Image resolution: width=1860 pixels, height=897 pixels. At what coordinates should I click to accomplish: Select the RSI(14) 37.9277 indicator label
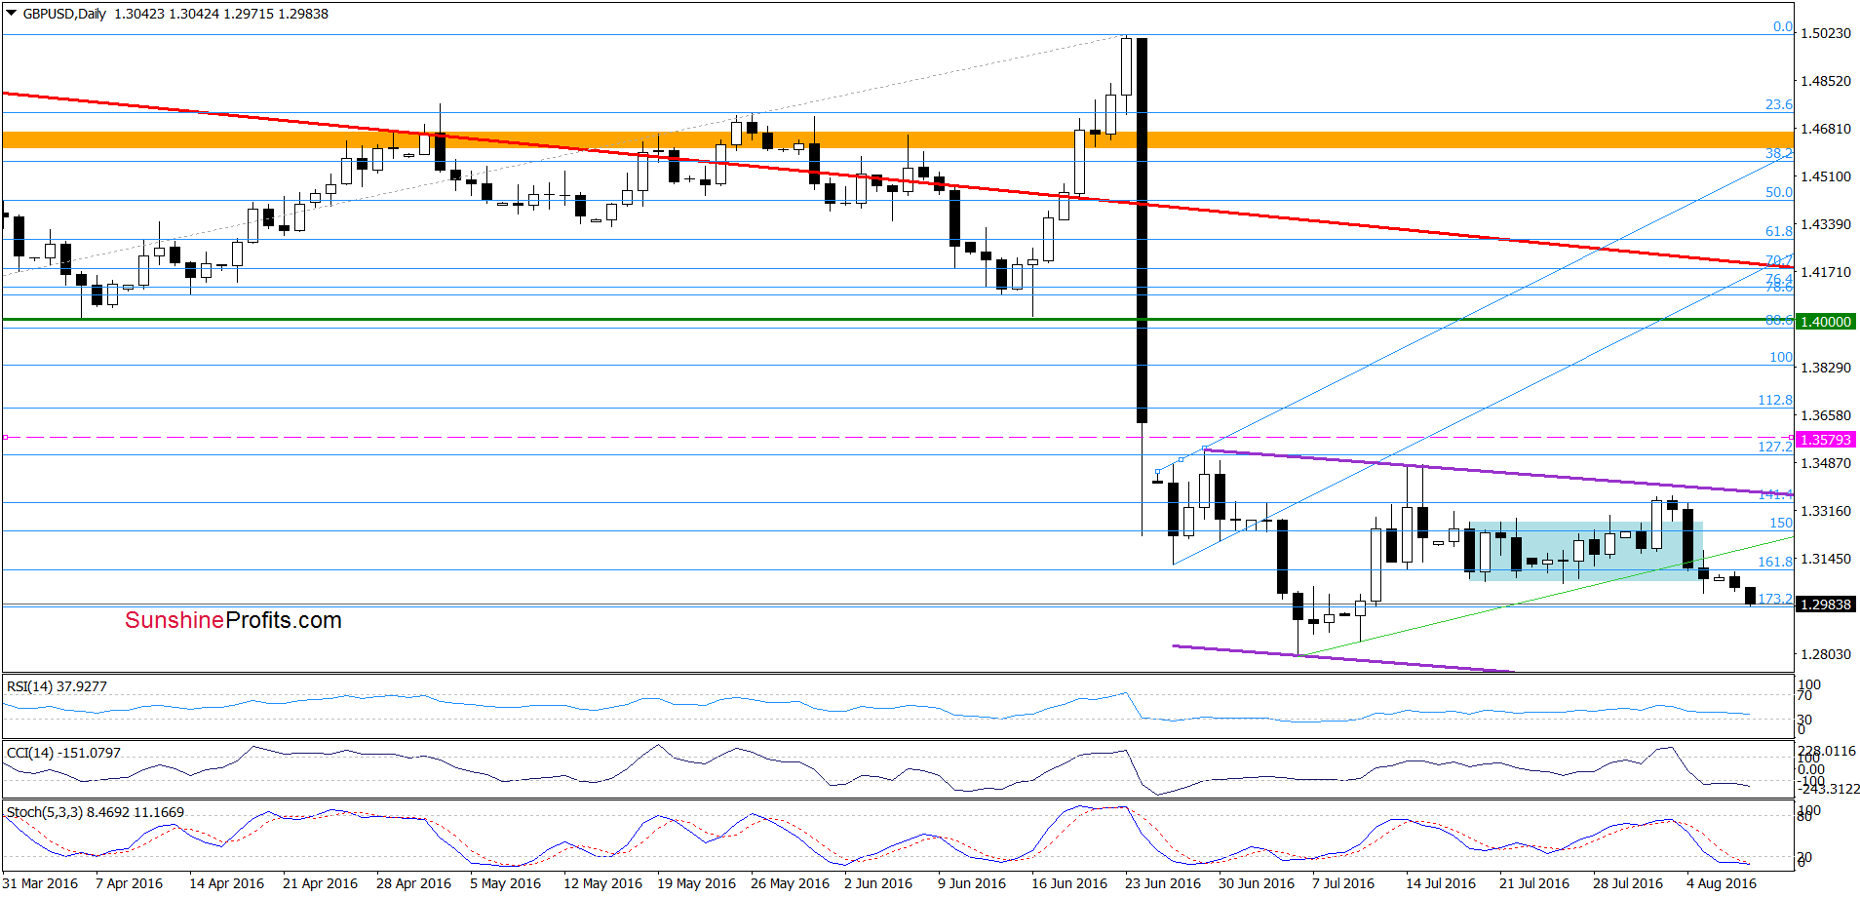[57, 686]
